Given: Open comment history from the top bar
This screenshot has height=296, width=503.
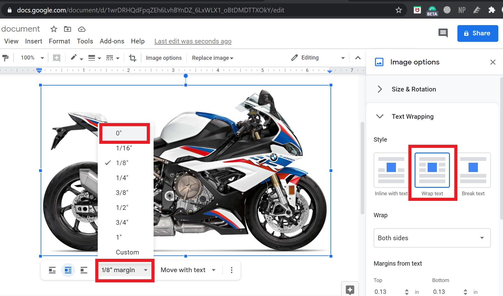Looking at the screenshot, I should click(443, 33).
